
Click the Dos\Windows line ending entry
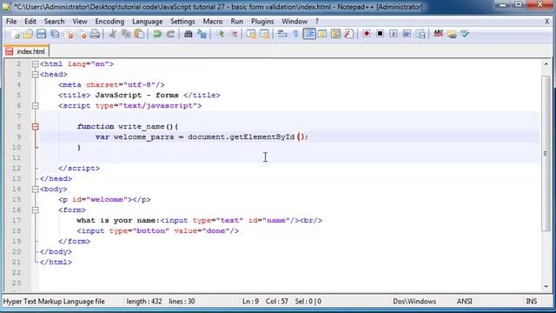click(x=414, y=302)
